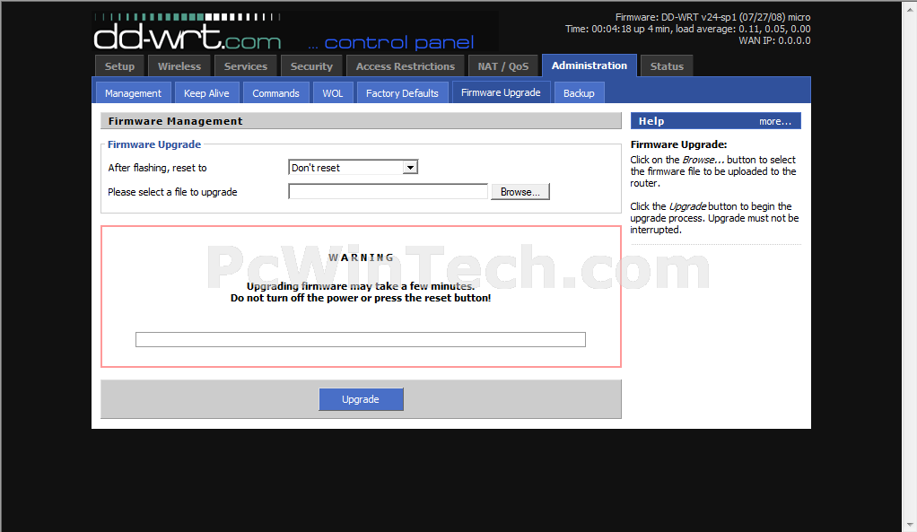This screenshot has height=532, width=917.
Task: Click the firmware file path field
Action: 388,192
